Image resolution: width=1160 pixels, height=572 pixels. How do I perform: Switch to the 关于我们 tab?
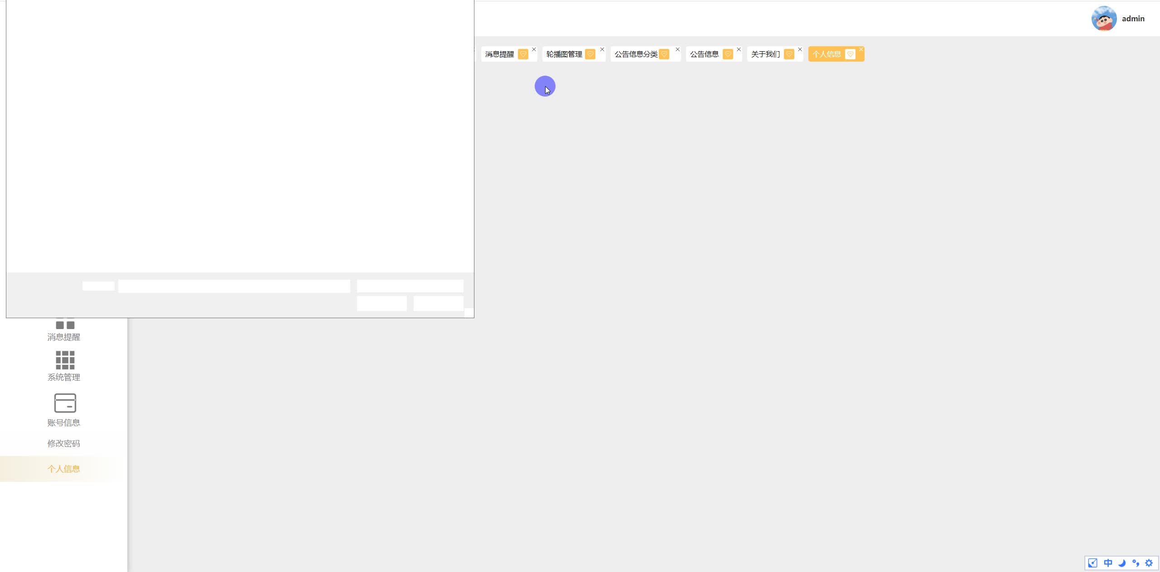(x=765, y=54)
